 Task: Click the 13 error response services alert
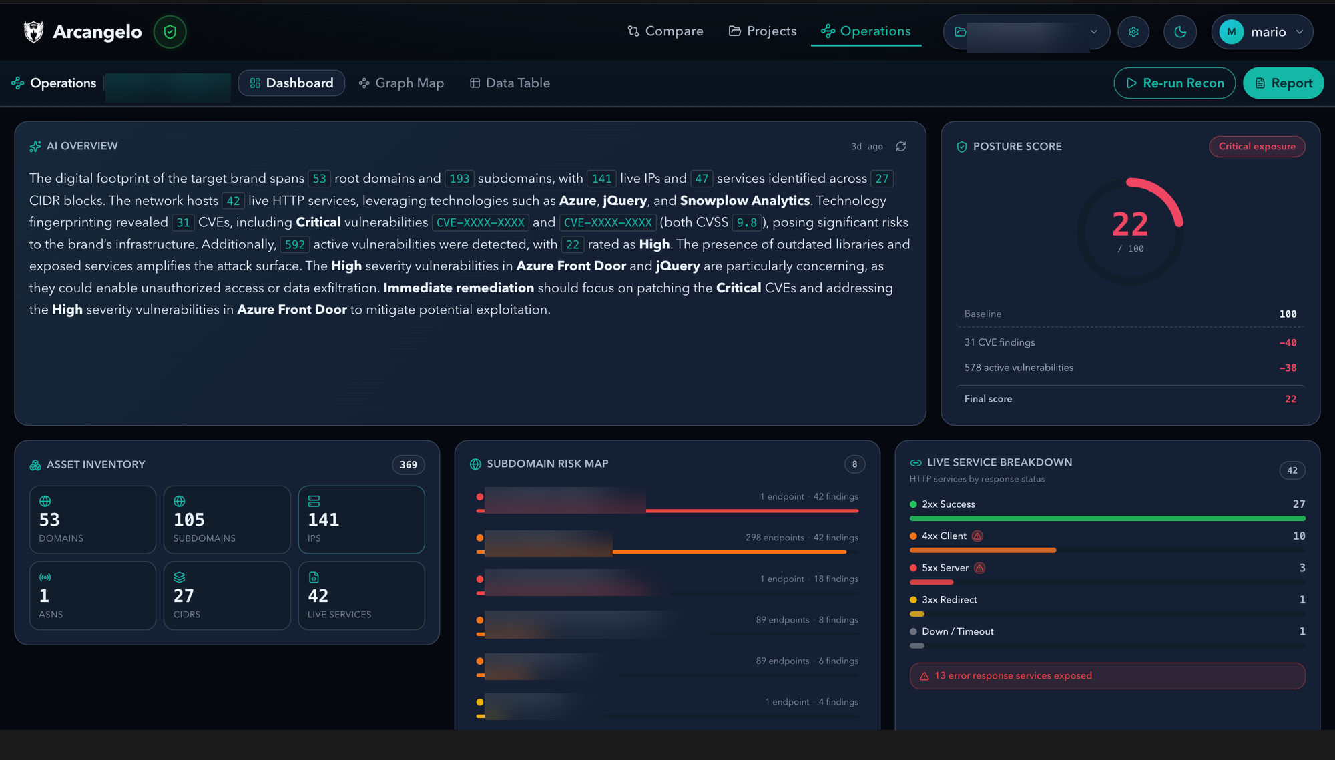[1107, 676]
